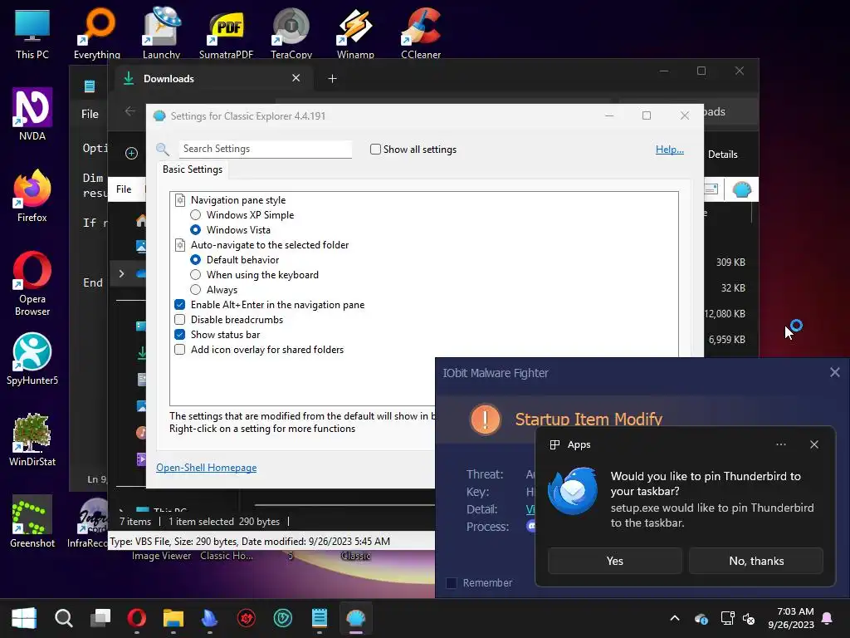Switch to Basic Settings tab
This screenshot has width=850, height=638.
(x=193, y=169)
